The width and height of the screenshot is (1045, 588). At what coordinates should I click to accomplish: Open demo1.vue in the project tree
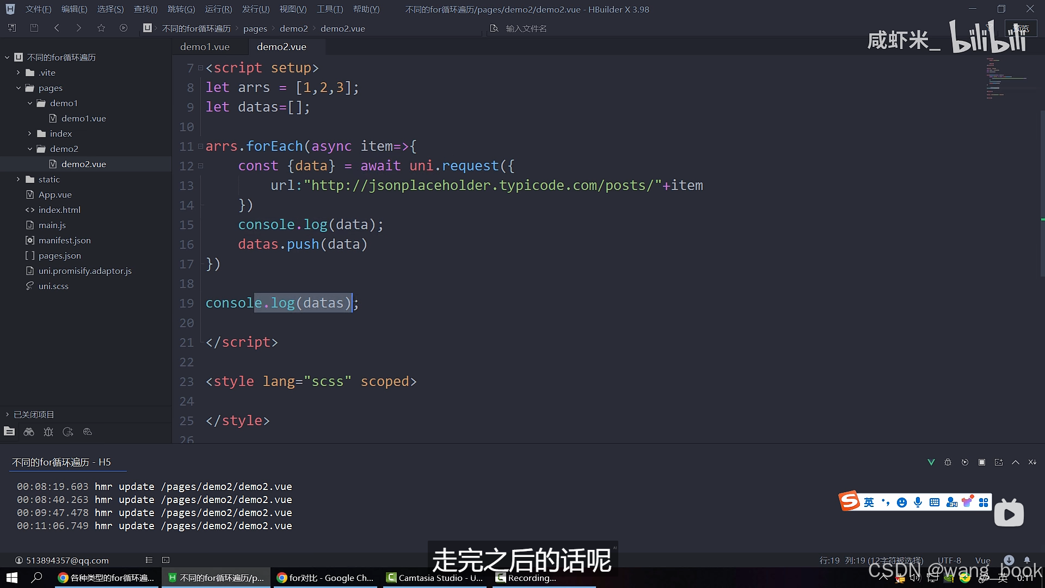[83, 118]
